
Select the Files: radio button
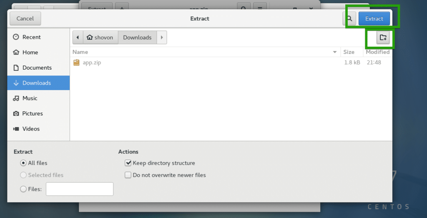click(x=23, y=189)
